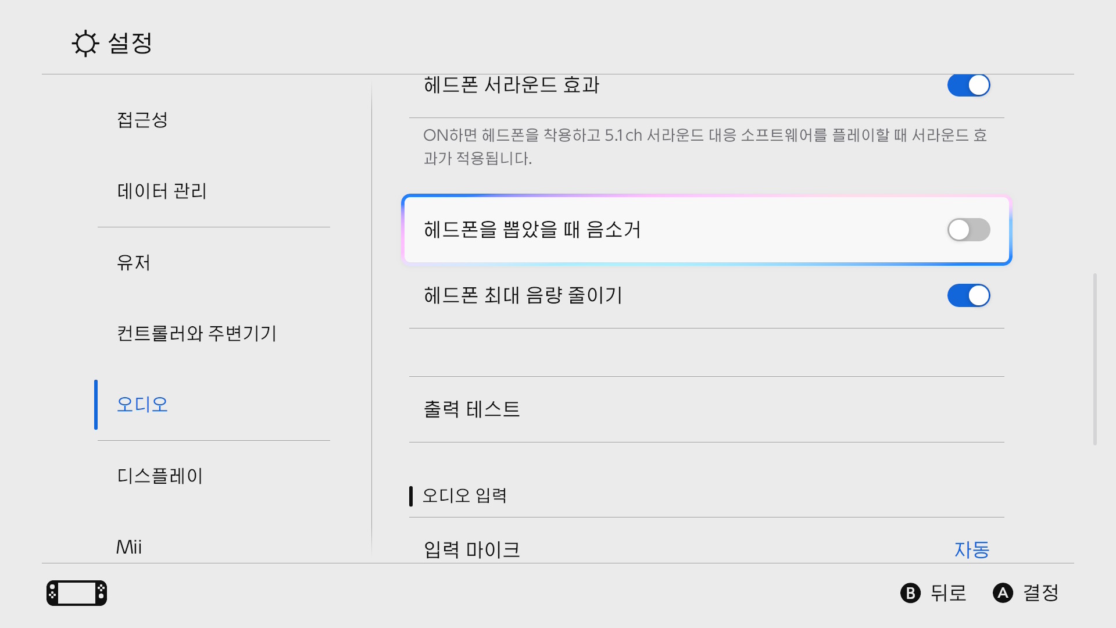Switch to the 디스플레이 tab

click(159, 476)
